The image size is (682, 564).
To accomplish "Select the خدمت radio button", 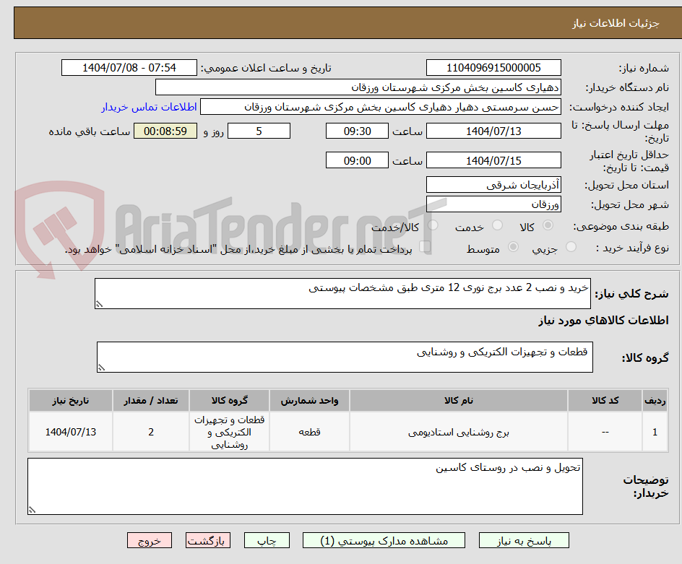I will tap(497, 225).
